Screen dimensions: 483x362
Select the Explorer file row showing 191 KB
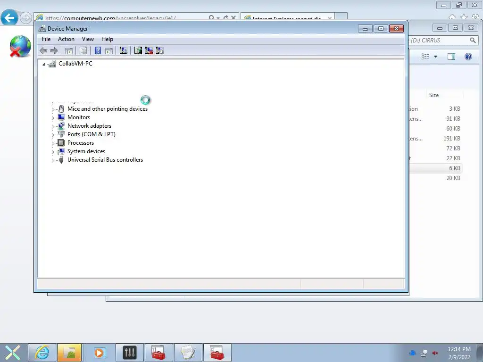pos(435,139)
